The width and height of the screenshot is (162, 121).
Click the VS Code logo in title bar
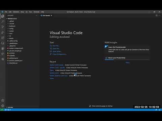click(2, 12)
